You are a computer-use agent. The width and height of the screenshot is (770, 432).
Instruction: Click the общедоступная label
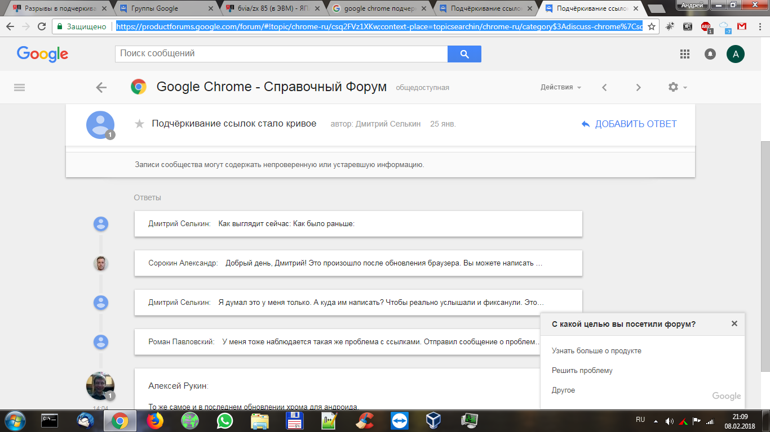(423, 88)
